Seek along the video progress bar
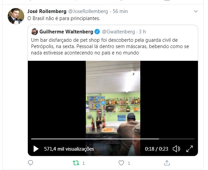Viewport: 208px width, 170px height. pos(113,139)
